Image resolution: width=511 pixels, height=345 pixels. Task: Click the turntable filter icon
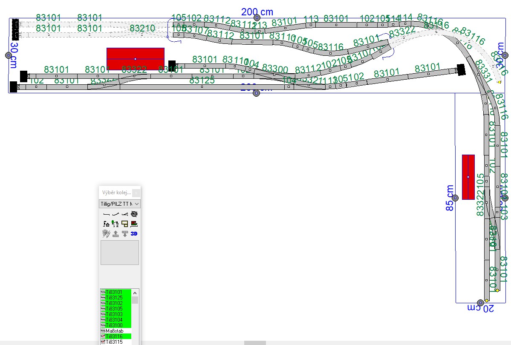134,214
